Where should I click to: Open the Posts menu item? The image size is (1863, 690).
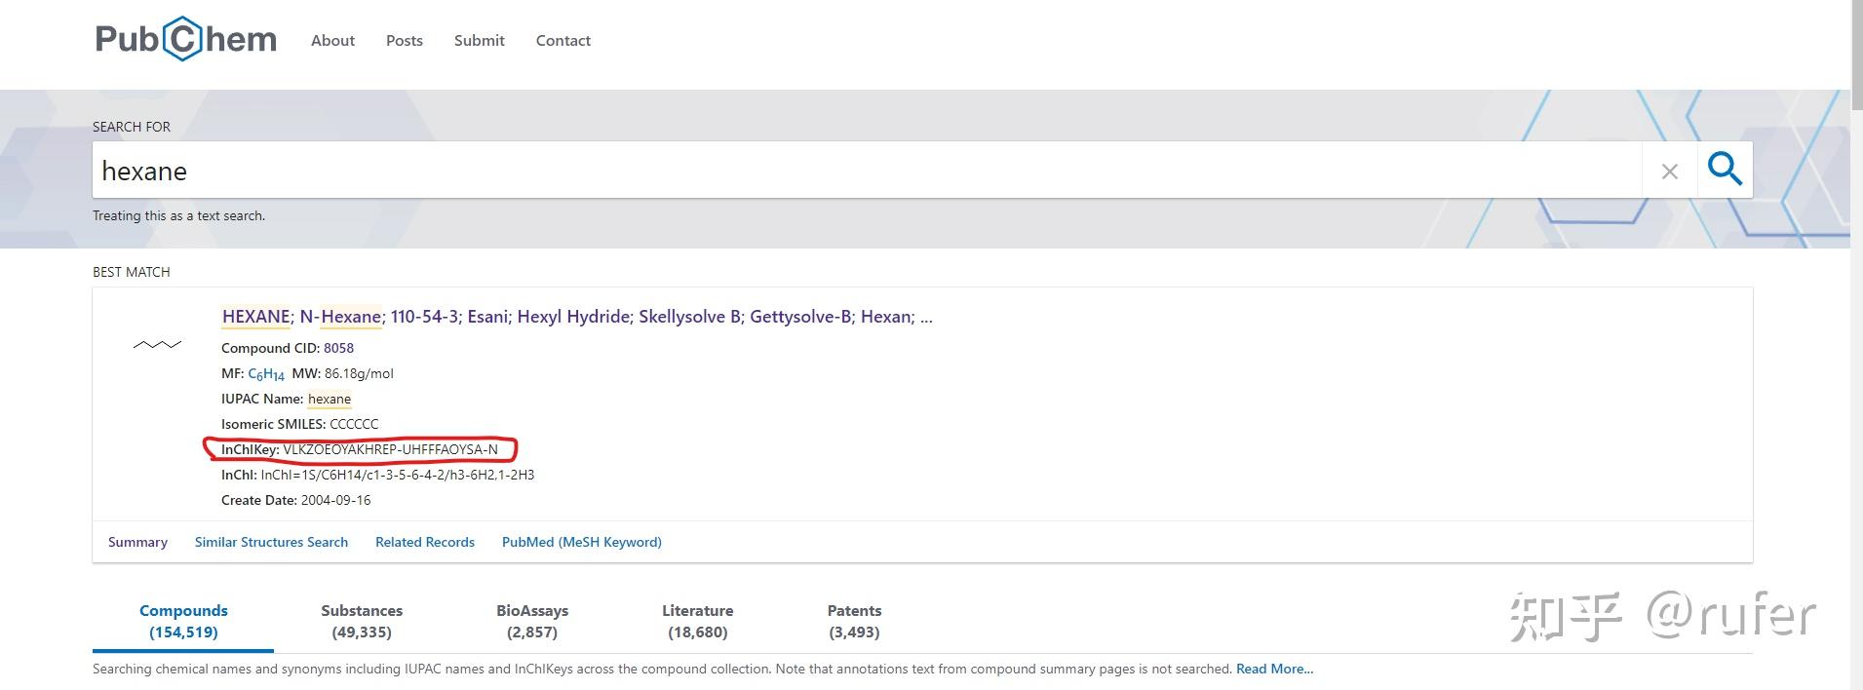[x=404, y=41]
